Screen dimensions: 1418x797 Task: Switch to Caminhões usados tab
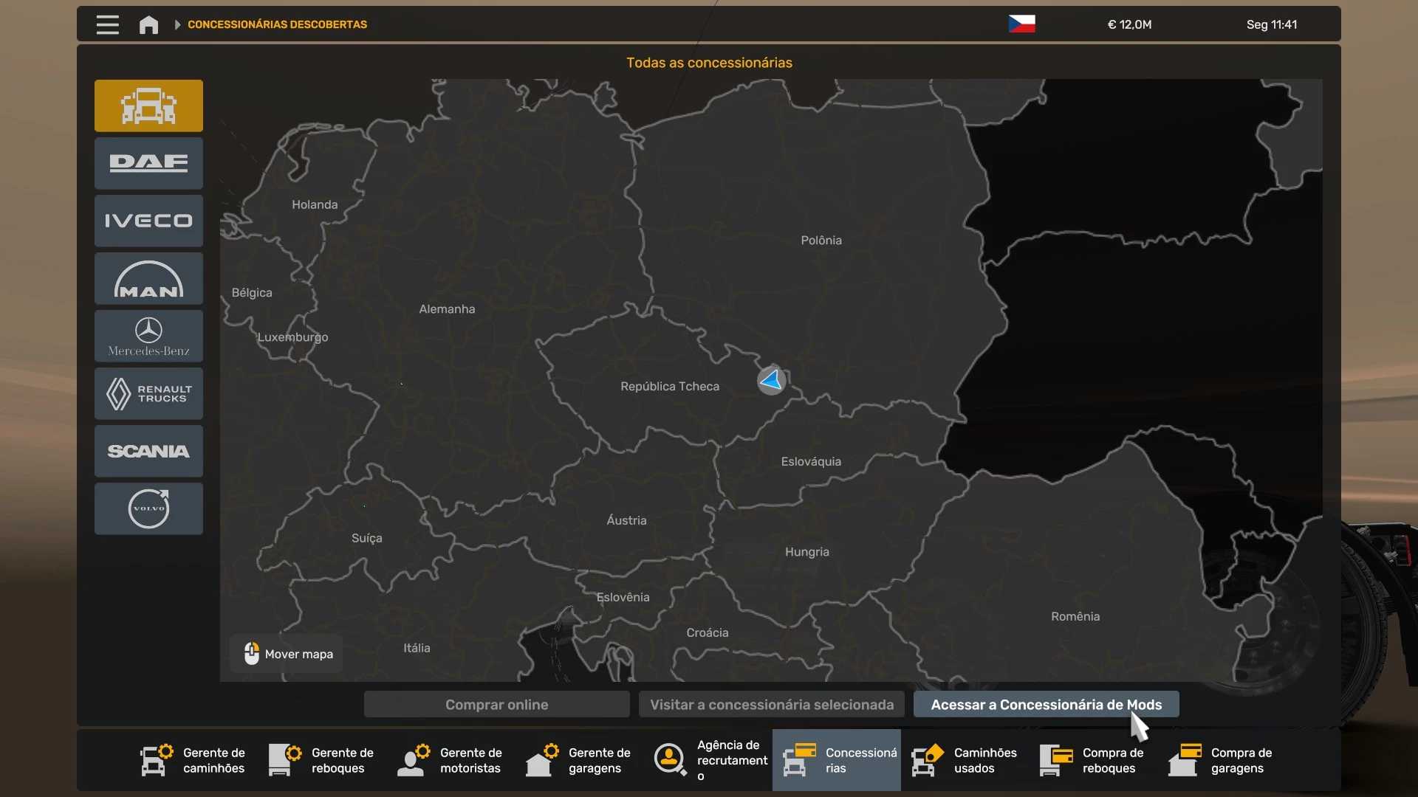[965, 760]
